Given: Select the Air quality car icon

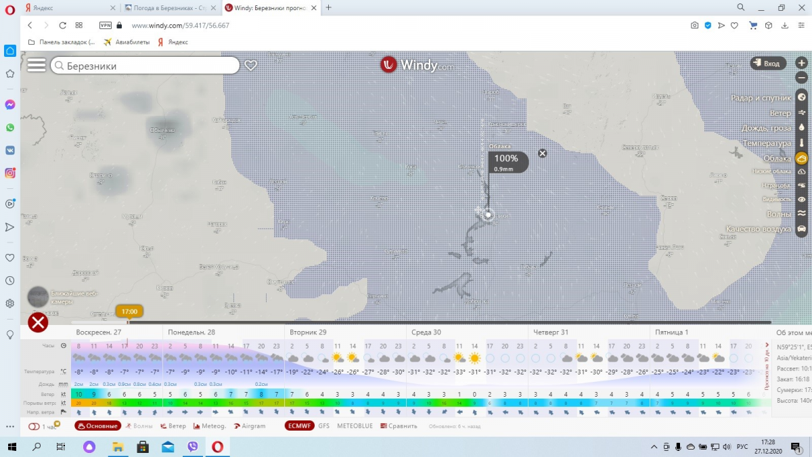Looking at the screenshot, I should [x=801, y=229].
